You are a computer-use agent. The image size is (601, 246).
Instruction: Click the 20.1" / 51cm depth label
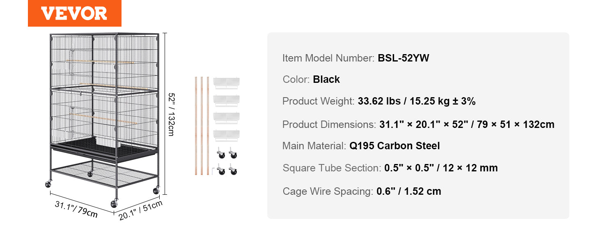click(x=140, y=210)
